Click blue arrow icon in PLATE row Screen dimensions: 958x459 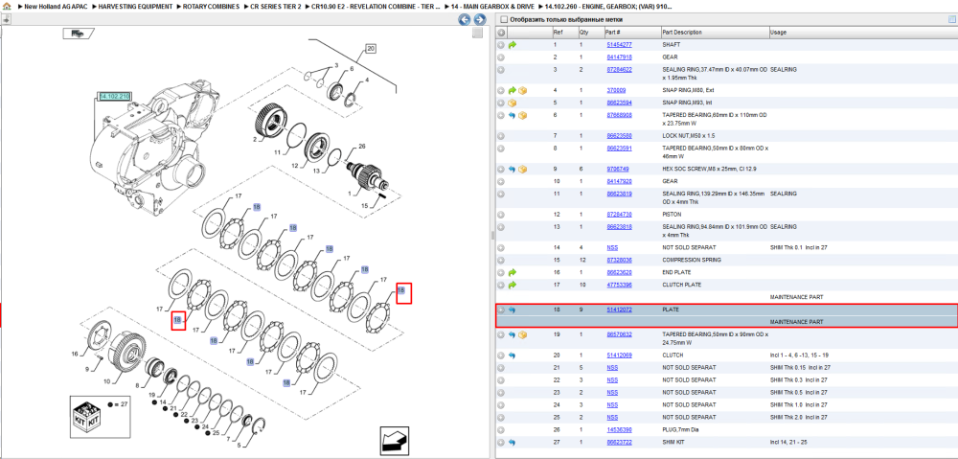pyautogui.click(x=512, y=310)
